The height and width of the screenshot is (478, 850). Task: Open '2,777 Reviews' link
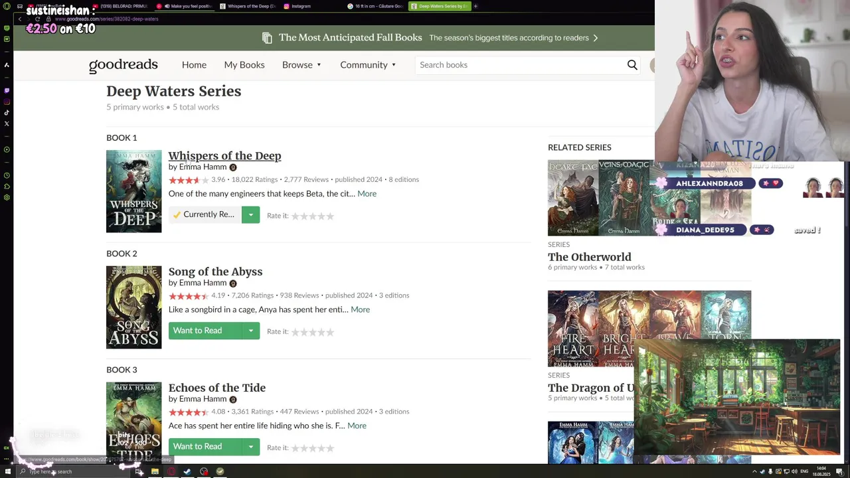point(306,180)
